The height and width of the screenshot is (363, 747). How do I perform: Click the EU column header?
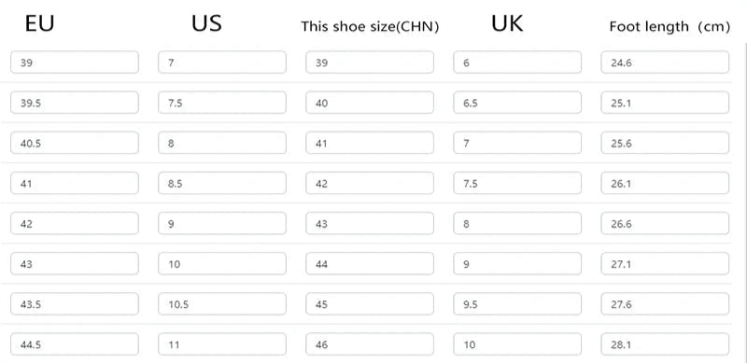[x=39, y=23]
